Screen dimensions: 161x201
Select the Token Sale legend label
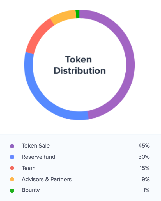coord(36,146)
